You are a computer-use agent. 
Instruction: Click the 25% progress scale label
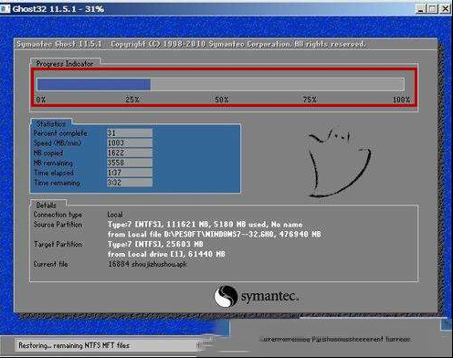[132, 100]
